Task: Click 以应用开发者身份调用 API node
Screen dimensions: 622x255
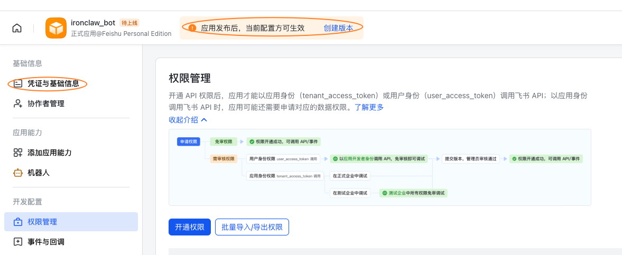Action: click(x=378, y=158)
